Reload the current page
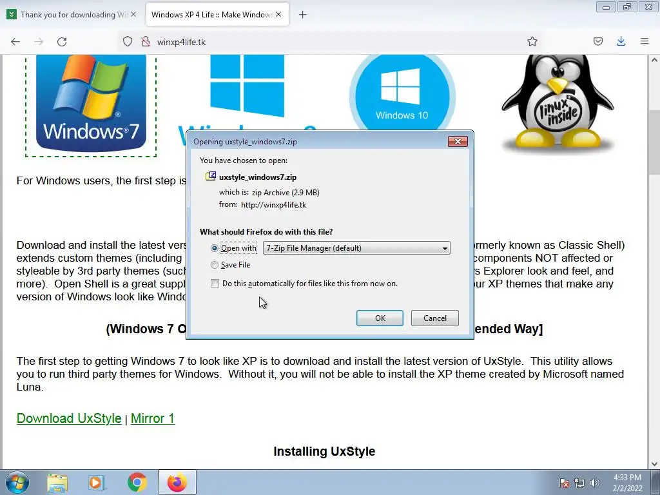Viewport: 660px width, 495px height. point(62,41)
